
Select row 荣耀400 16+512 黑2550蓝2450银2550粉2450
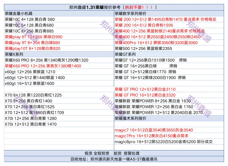pyautogui.click(x=169, y=37)
